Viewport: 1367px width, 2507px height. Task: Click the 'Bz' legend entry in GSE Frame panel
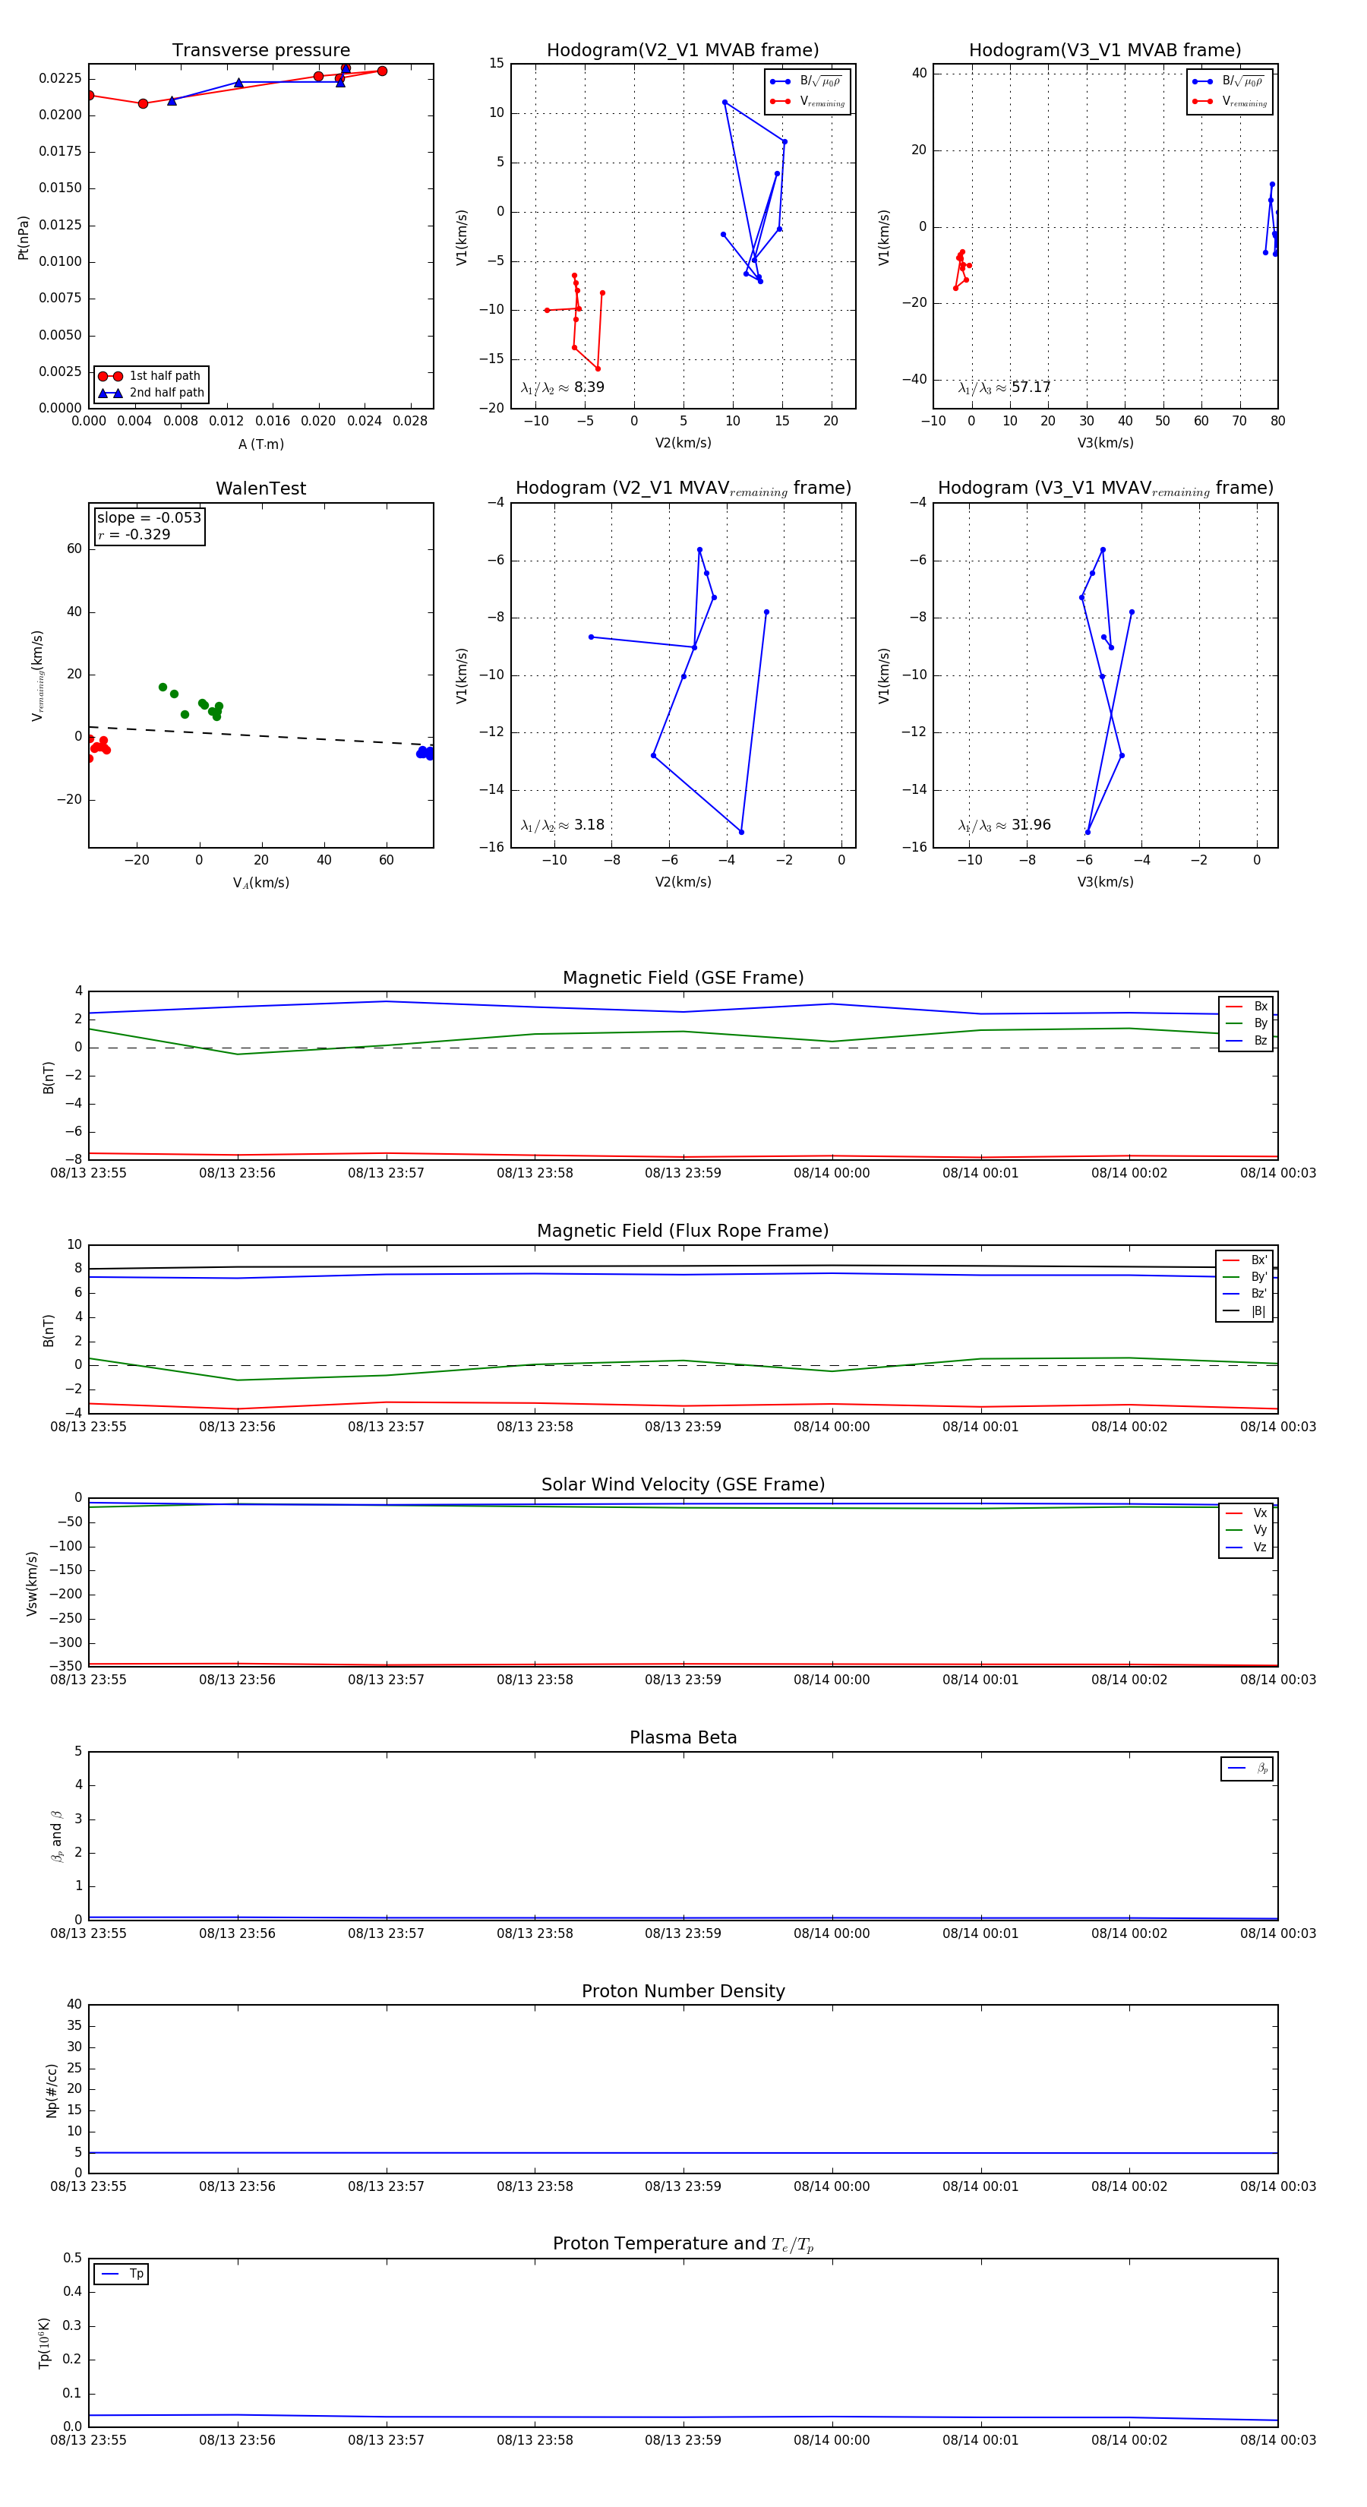[1246, 1040]
